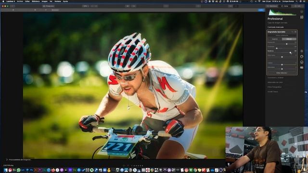This screenshot has width=308, height=173.
Task: Click the Altas luces slider handle
Action: pos(282,57)
